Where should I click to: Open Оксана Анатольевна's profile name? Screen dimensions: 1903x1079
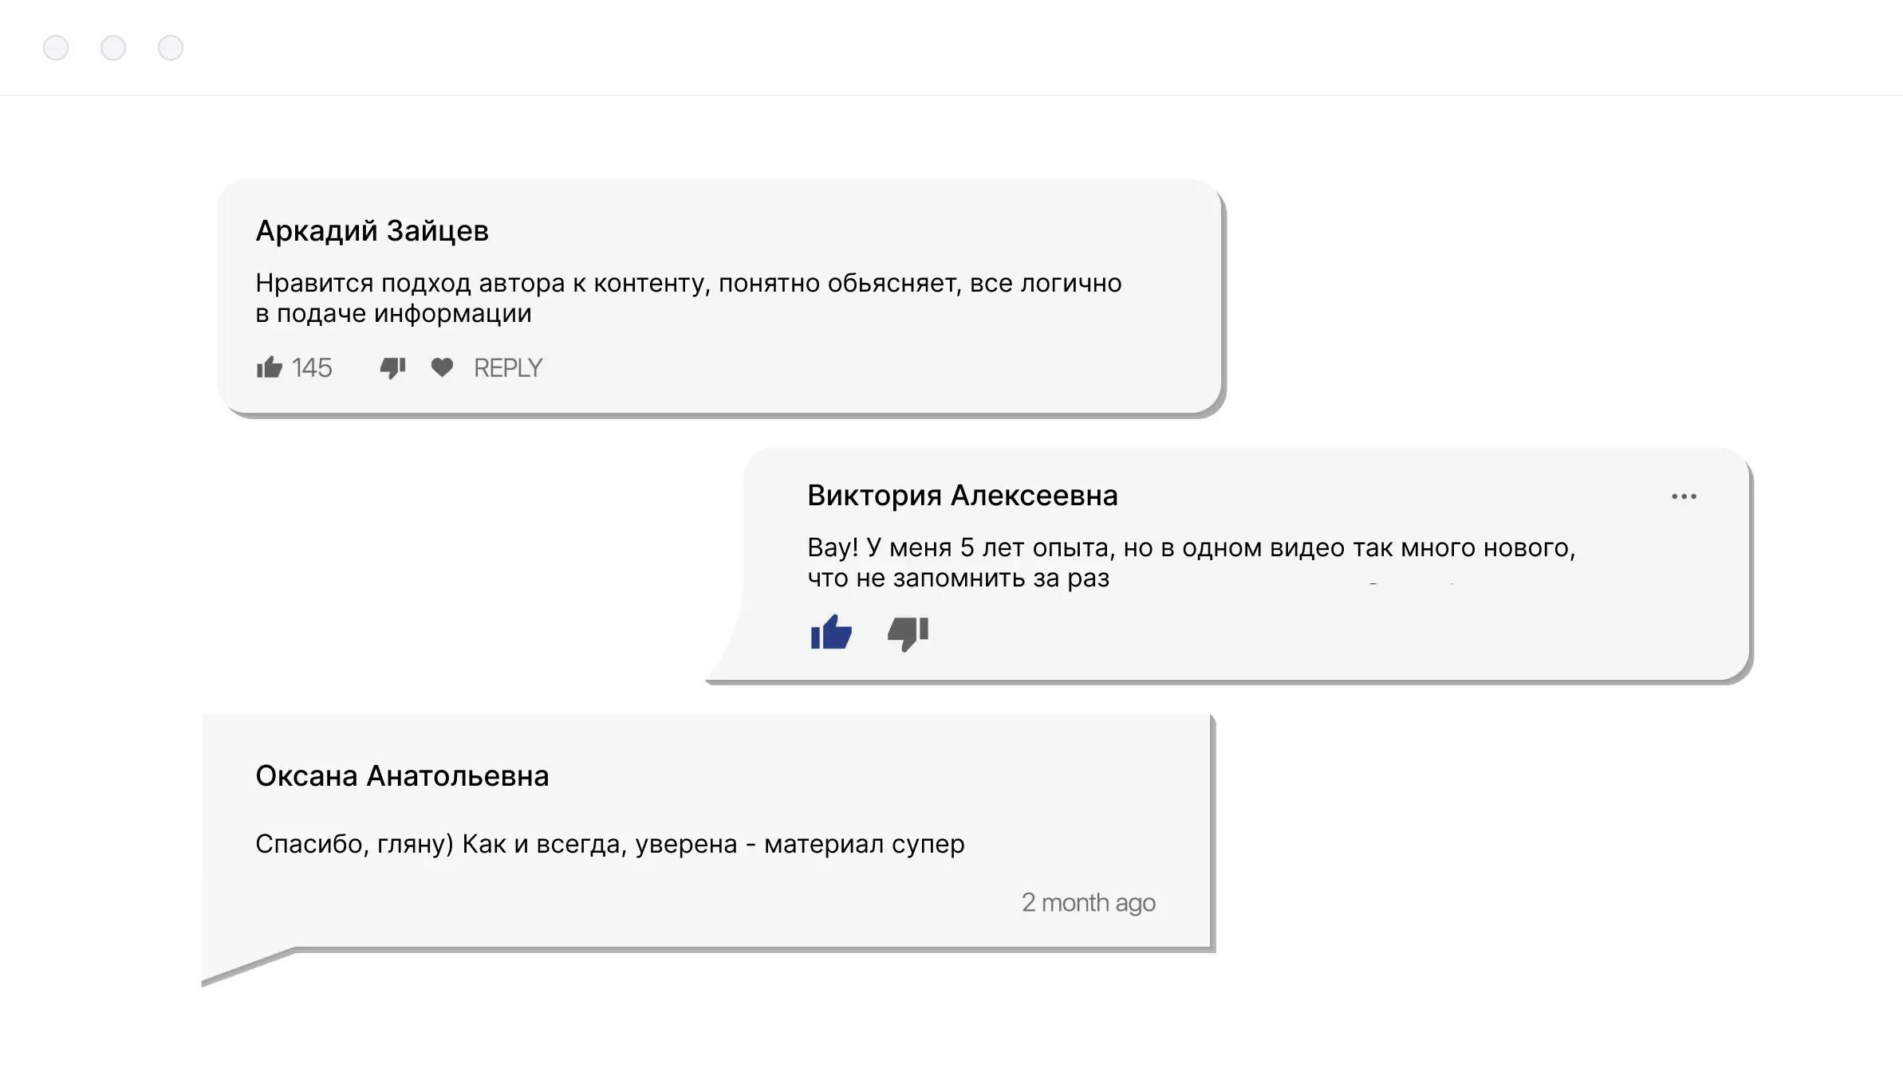pos(402,776)
